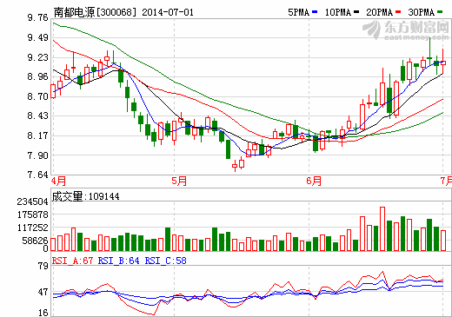452x317 pixels.
Task: Click the 5PMA legend label
Action: tap(298, 12)
